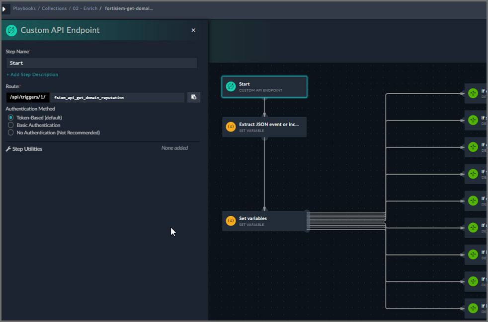Click the topmost green decision step icon

[x=473, y=93]
